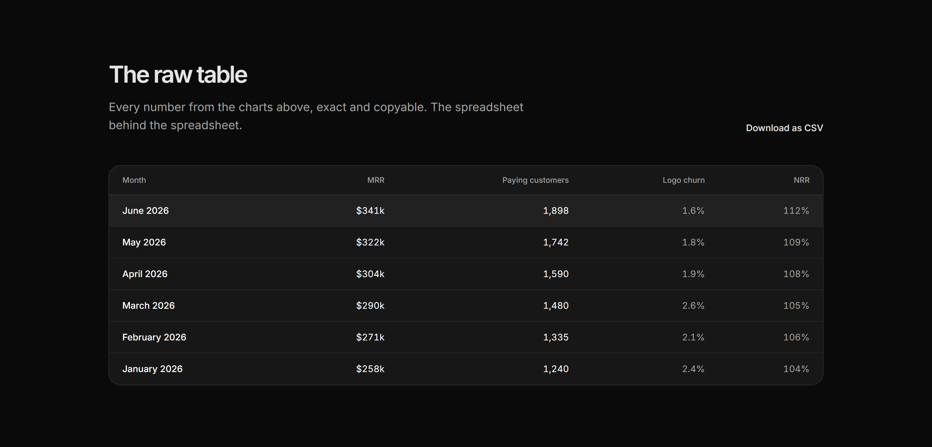
Task: Click the 1.8% logo churn value
Action: (693, 242)
